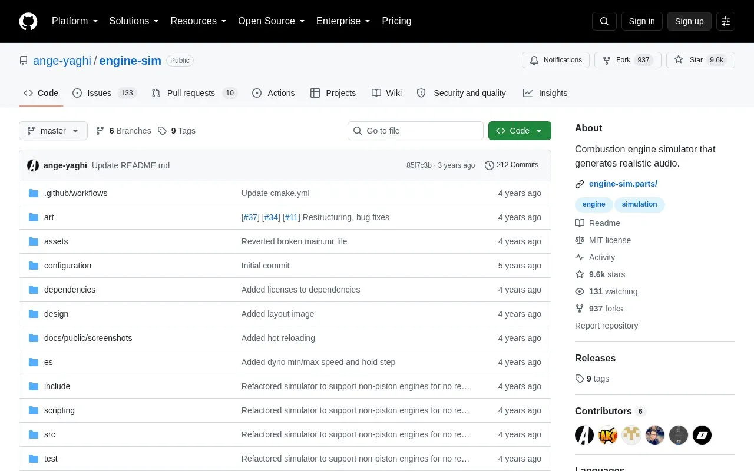Click the GitHub logo home icon
This screenshot has height=471, width=754.
click(x=28, y=21)
